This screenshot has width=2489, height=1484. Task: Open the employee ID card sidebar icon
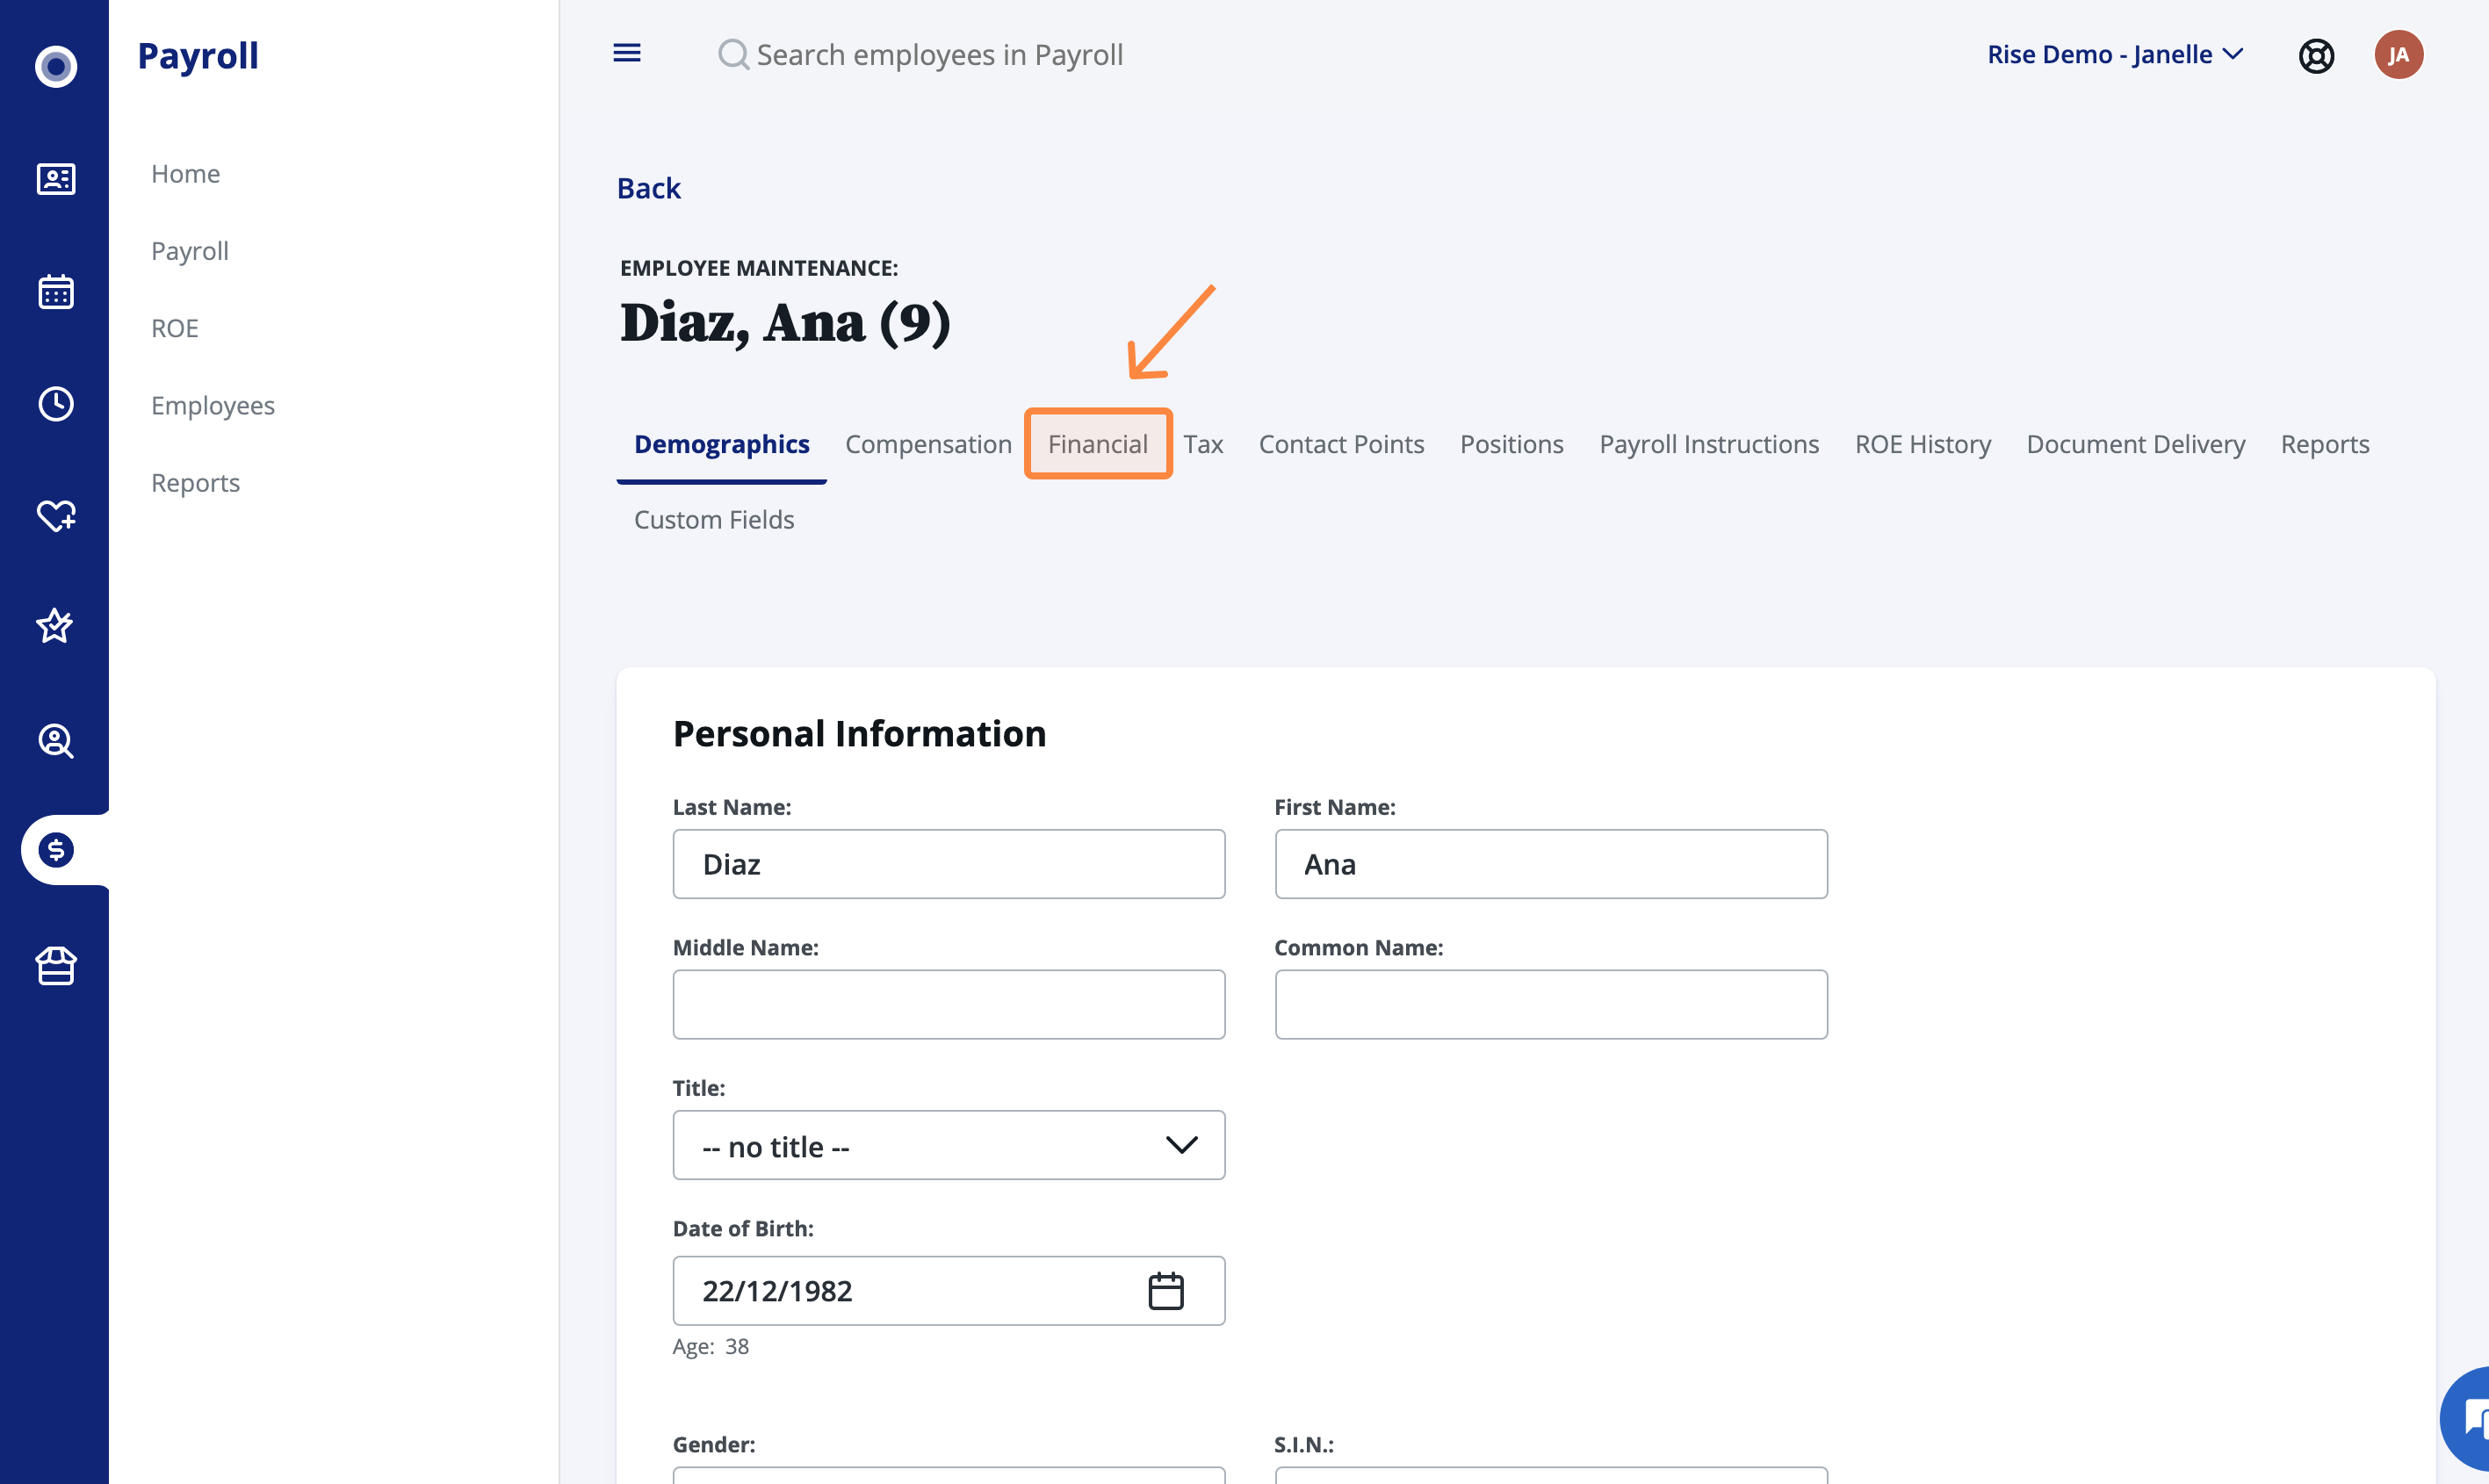coord(56,179)
